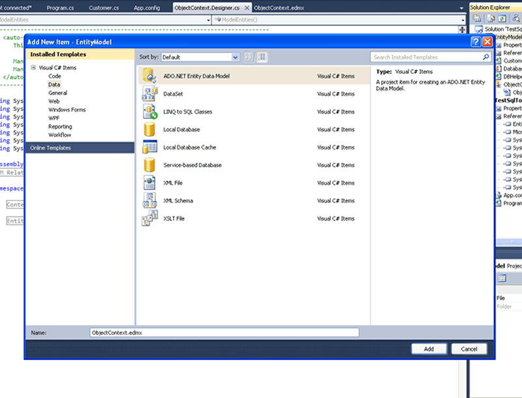Choose the Local Database Cache icon
Image resolution: width=522 pixels, height=398 pixels.
click(x=149, y=147)
